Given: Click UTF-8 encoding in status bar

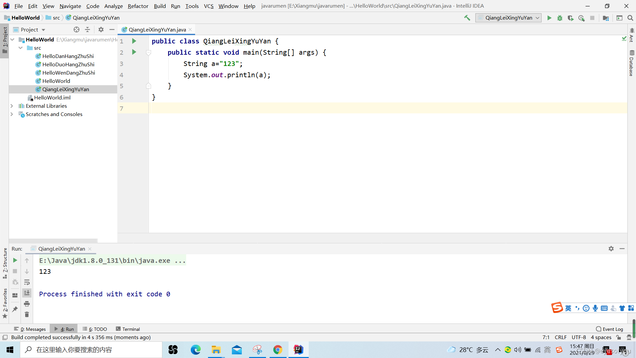Looking at the screenshot, I should click(579, 337).
